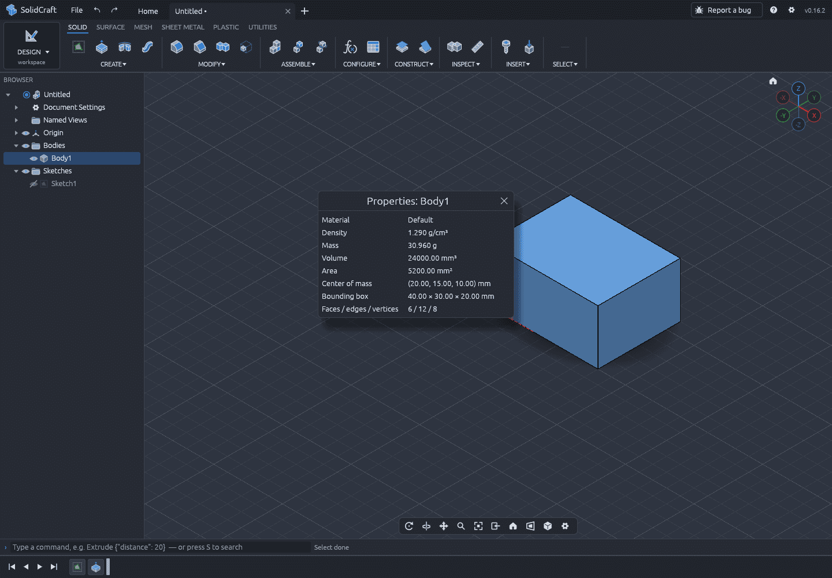Activate the Untitled component radio button
Image resolution: width=832 pixels, height=578 pixels.
(26, 95)
